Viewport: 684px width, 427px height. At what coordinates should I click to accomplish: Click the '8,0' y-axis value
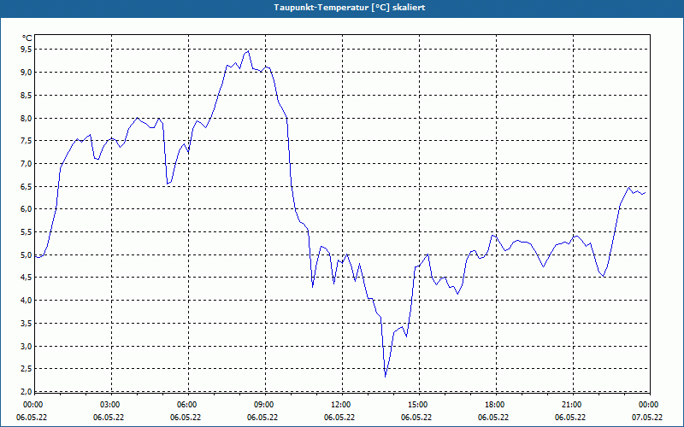point(27,118)
